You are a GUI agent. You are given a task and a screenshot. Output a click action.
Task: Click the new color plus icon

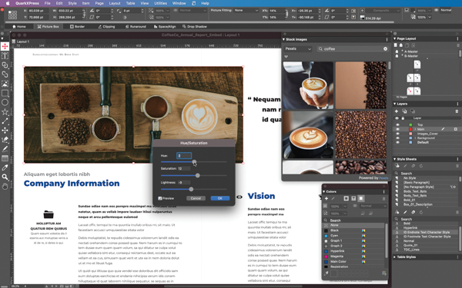[326, 199]
